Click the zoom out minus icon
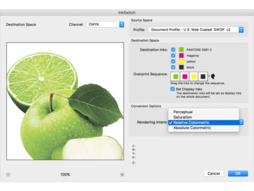The width and height of the screenshot is (254, 191). [x=8, y=175]
